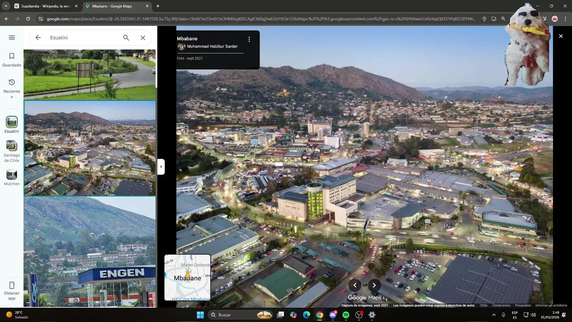This screenshot has height=322, width=572.
Task: Open the tab search dropdown
Action: click(5, 6)
